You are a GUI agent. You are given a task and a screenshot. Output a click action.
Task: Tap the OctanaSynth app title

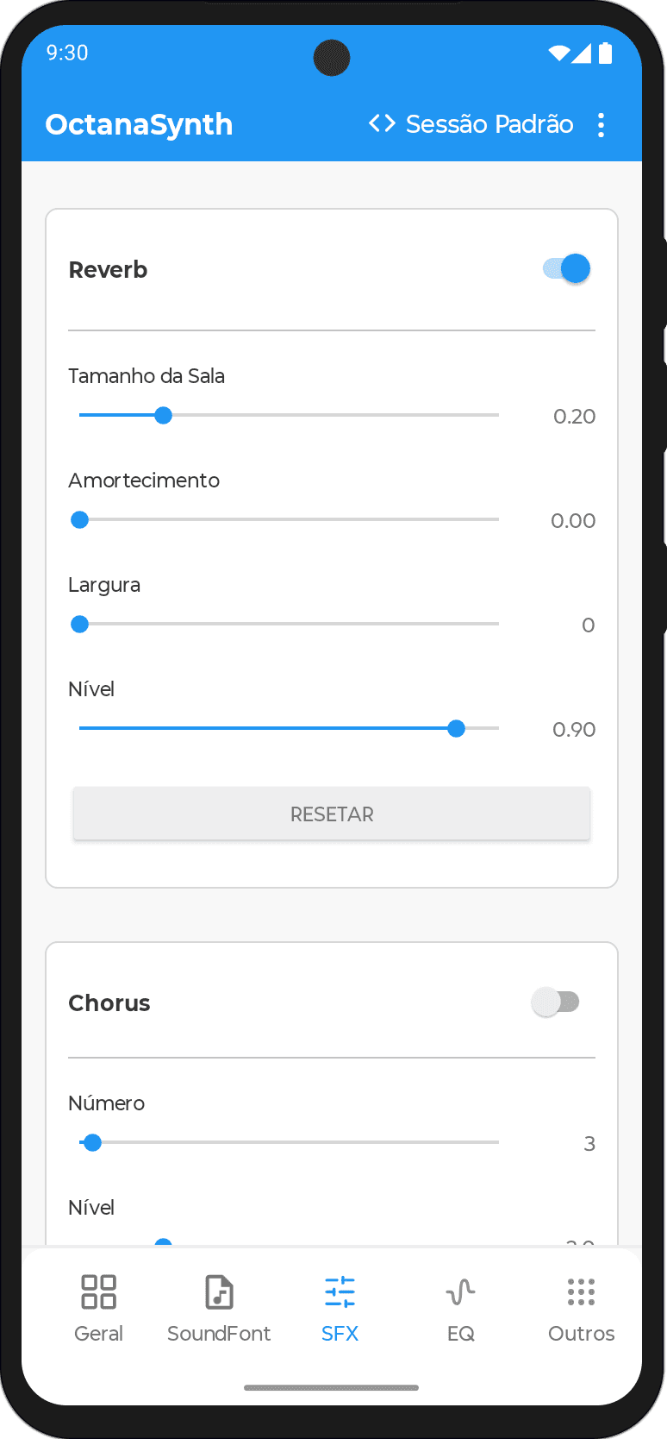pyautogui.click(x=139, y=124)
